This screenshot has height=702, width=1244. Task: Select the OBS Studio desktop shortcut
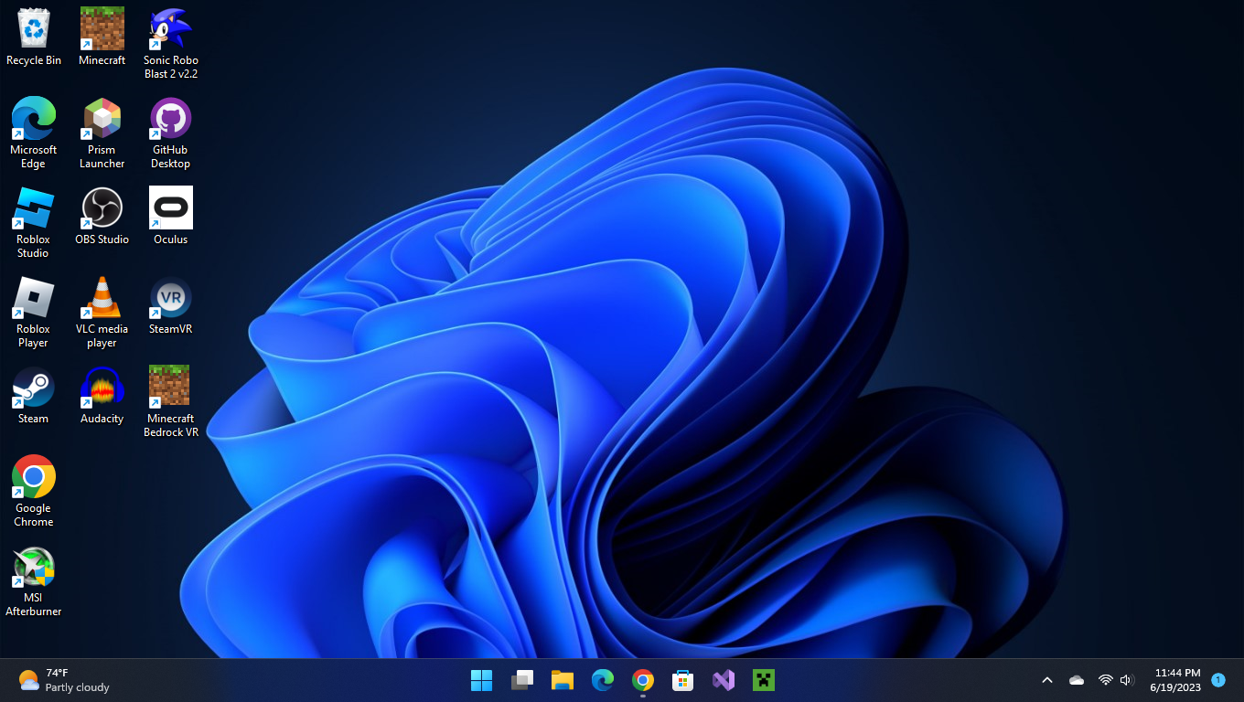[102, 217]
